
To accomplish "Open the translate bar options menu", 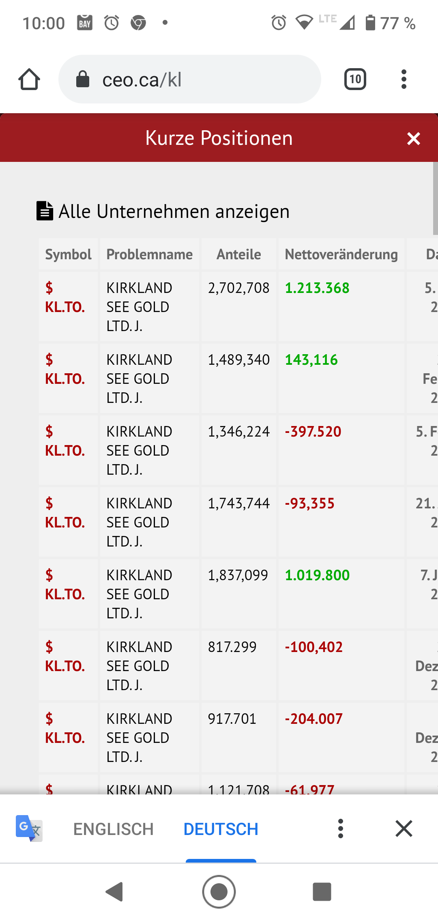I will coord(341,828).
